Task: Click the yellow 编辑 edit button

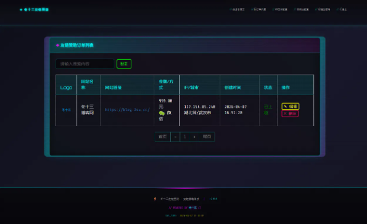Action: pyautogui.click(x=291, y=107)
